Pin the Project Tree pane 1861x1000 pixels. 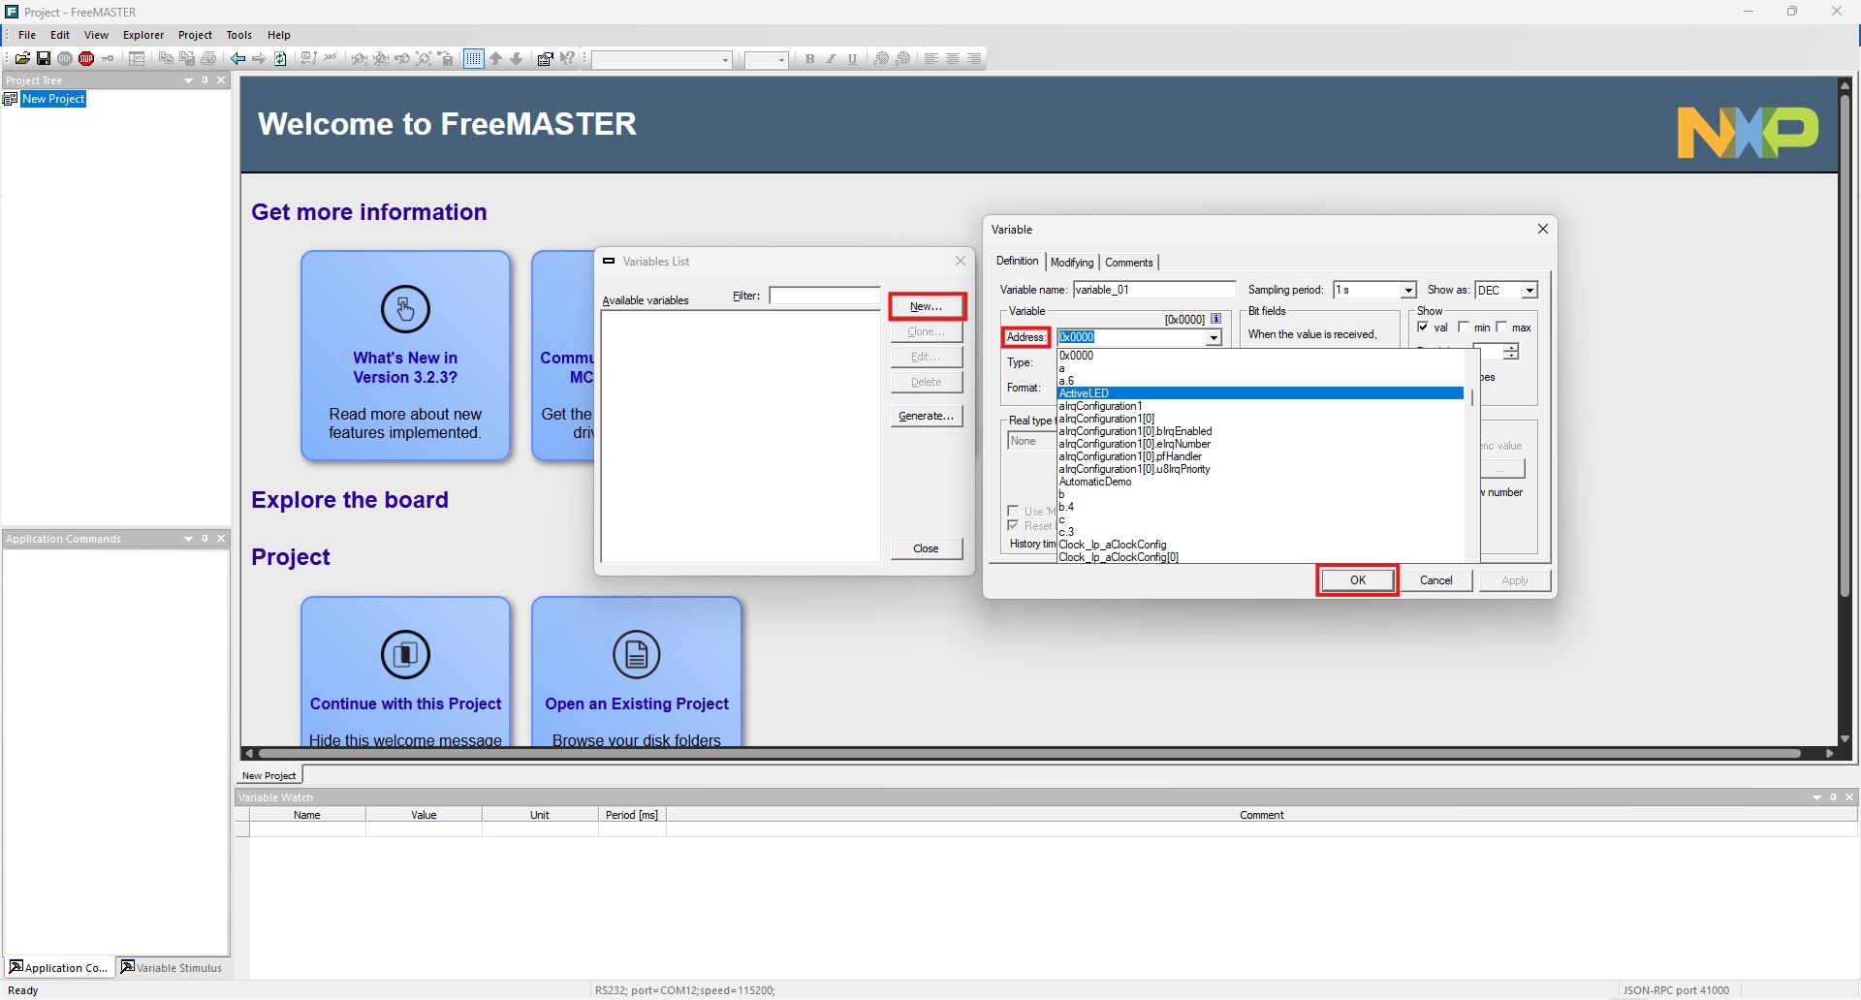[205, 80]
